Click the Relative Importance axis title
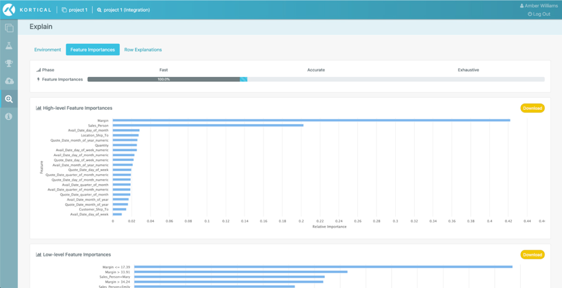The height and width of the screenshot is (288, 562). coord(329,227)
